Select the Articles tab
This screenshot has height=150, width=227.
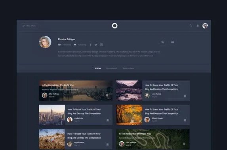[x=98, y=68]
